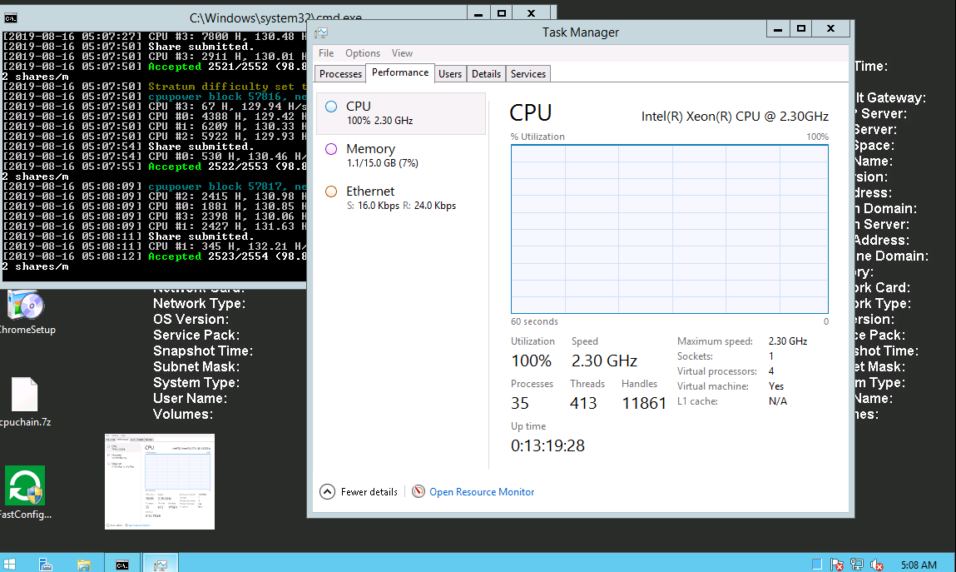Click the muted volume tray icon
956x572 pixels.
[x=876, y=565]
